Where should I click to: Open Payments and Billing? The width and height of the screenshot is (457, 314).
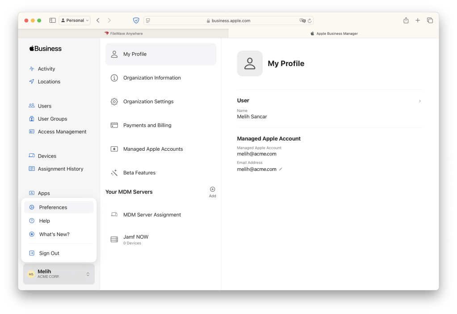coord(147,125)
